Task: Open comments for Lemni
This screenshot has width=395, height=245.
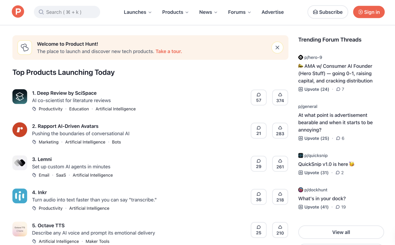Action: click(258, 164)
